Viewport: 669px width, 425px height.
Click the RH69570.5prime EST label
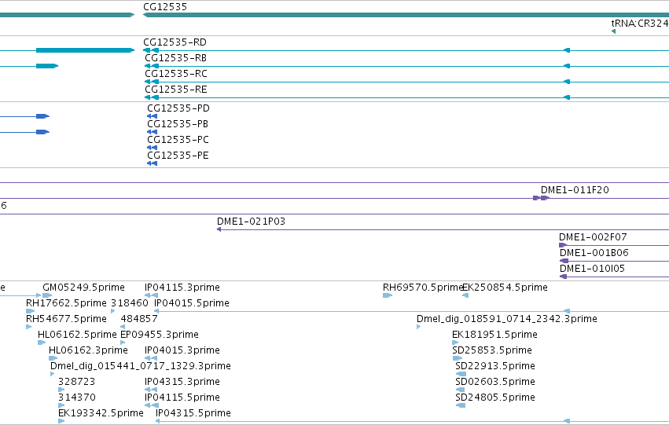[x=423, y=288]
